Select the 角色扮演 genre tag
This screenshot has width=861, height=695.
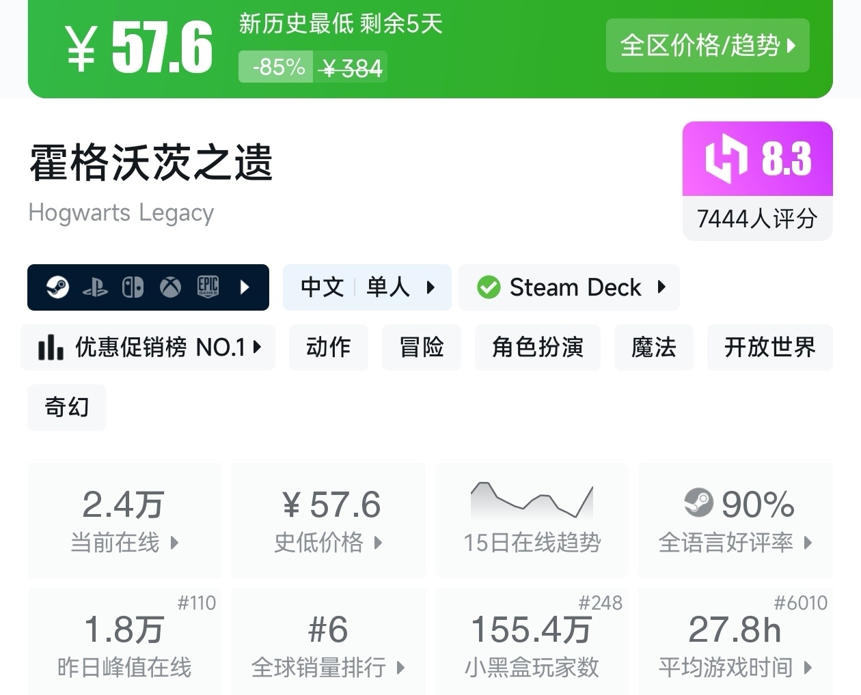[x=538, y=347]
